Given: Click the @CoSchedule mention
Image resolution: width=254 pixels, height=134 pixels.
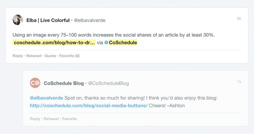Looking at the screenshot, I should (121, 43).
